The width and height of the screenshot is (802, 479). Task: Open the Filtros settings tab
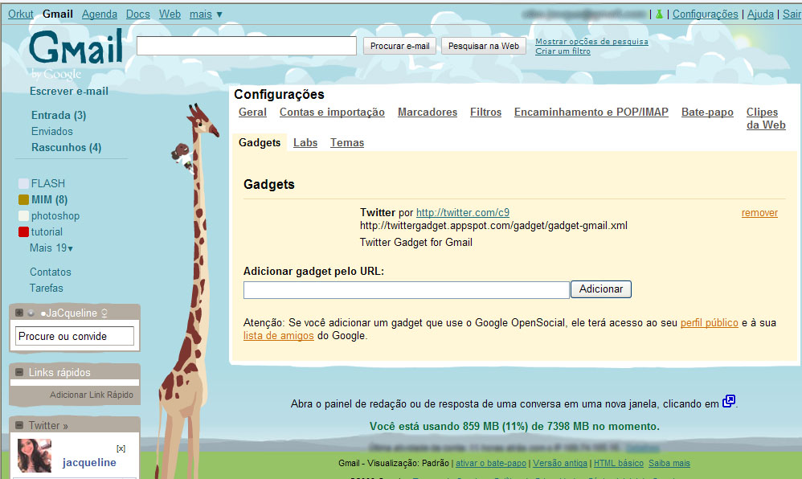(486, 112)
